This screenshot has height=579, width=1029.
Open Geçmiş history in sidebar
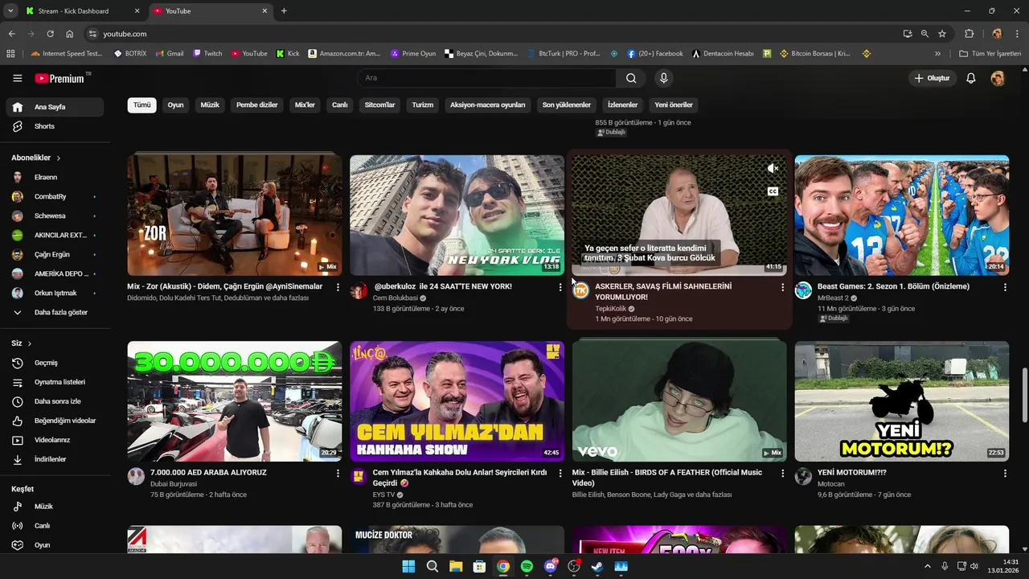(55, 363)
